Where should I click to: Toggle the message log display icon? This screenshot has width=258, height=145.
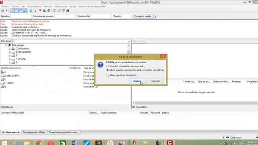tap(12, 11)
